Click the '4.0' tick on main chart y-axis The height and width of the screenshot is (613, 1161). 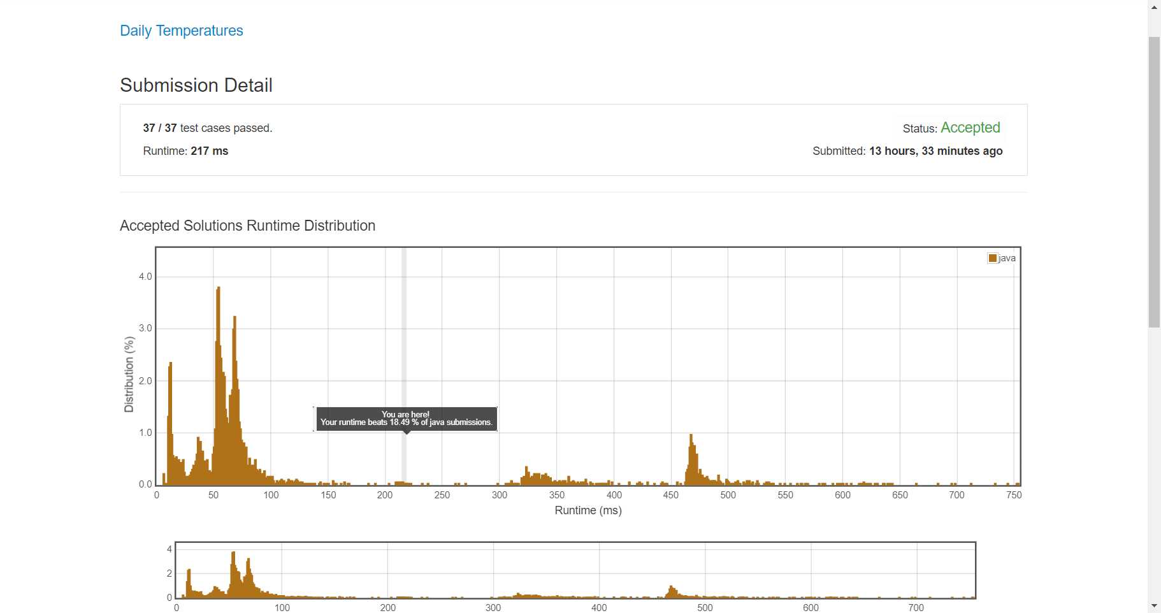click(x=145, y=277)
